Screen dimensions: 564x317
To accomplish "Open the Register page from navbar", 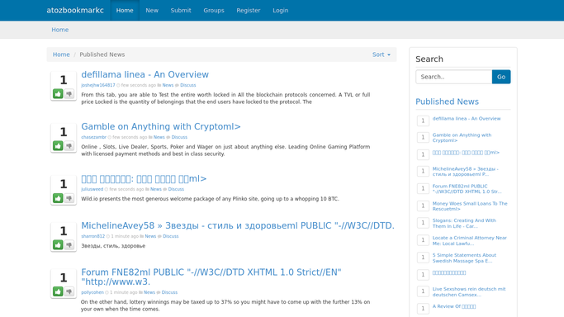I will [249, 11].
